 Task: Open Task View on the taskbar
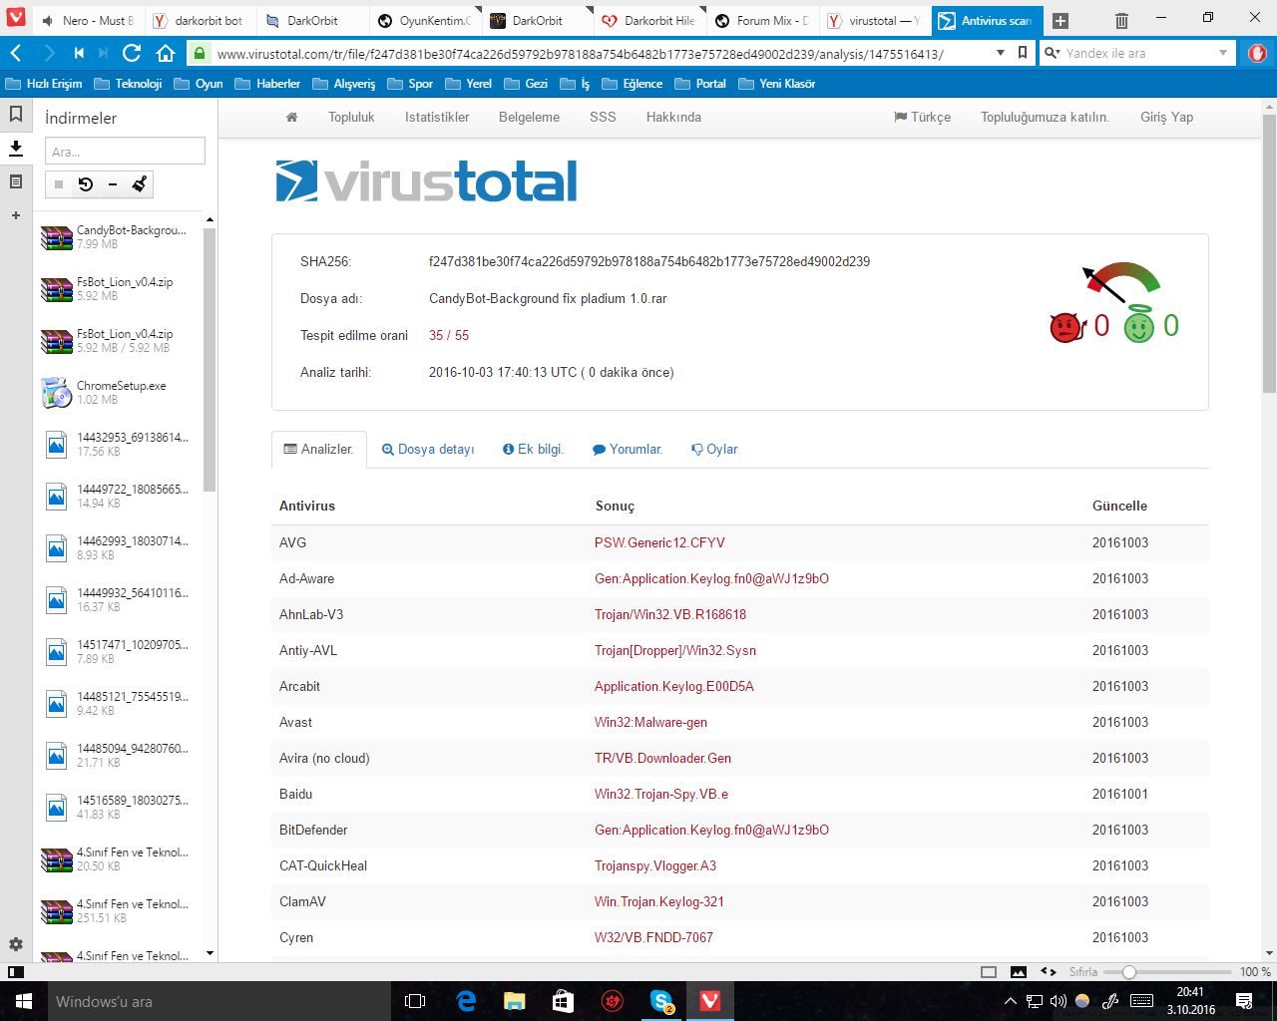point(416,1001)
